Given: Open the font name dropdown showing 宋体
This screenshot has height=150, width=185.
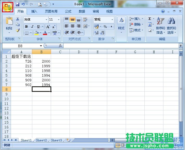Looking at the screenshot, I should pos(46,20).
